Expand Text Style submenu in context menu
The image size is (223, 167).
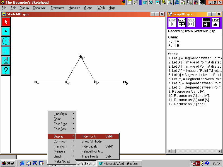[x=62, y=124]
